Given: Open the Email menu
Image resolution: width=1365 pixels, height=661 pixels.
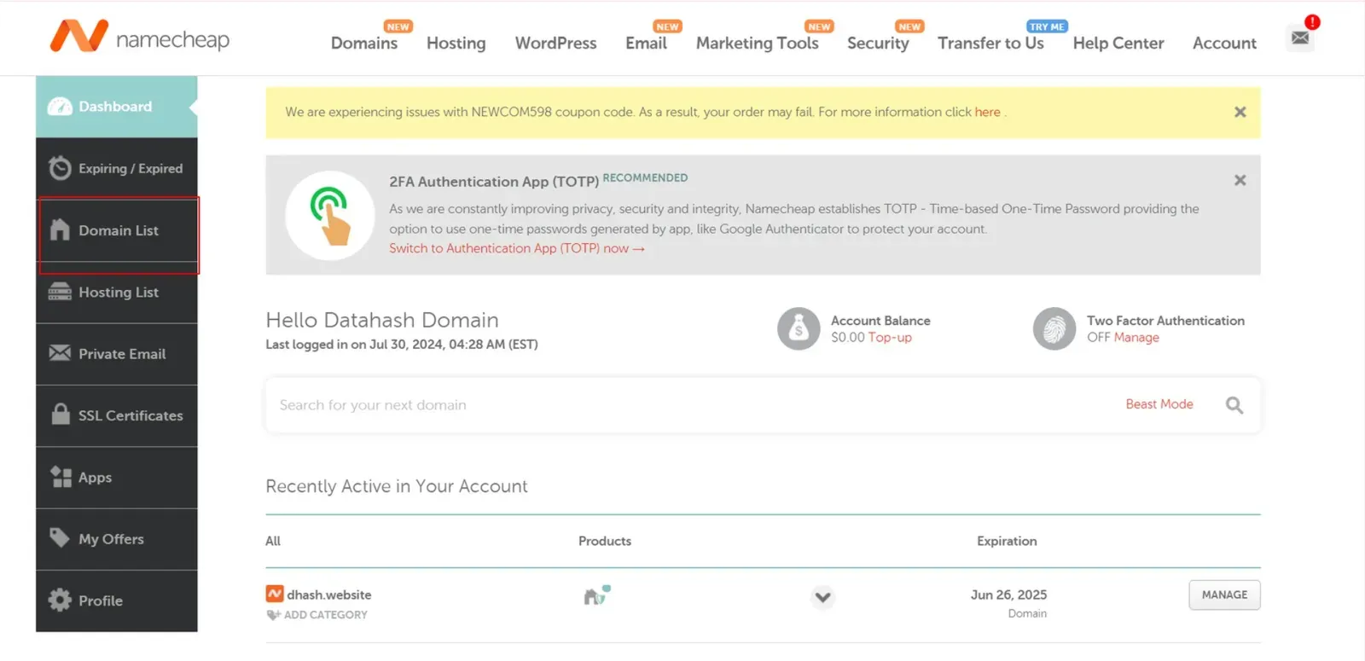Looking at the screenshot, I should (x=646, y=43).
